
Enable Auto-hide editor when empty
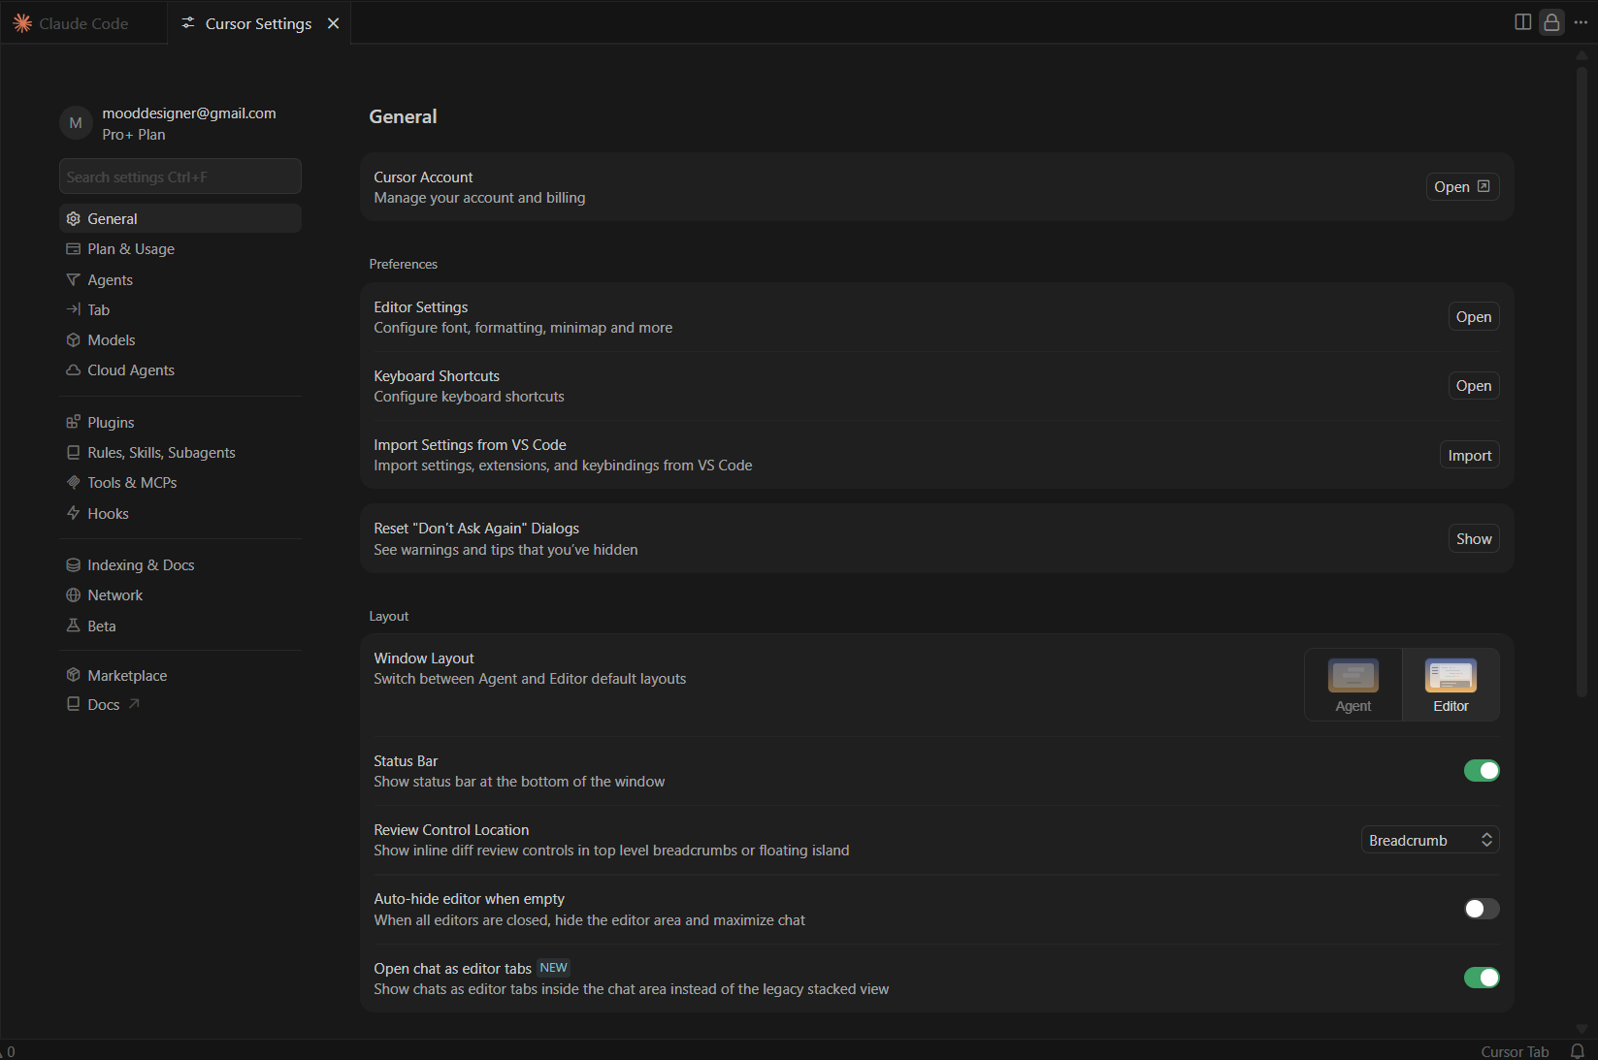coord(1481,910)
